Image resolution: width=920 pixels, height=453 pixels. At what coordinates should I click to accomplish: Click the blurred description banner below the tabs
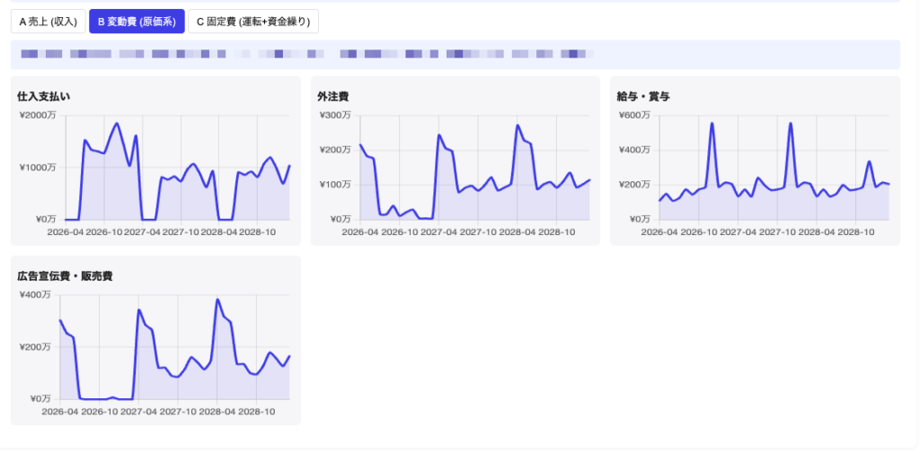point(456,55)
